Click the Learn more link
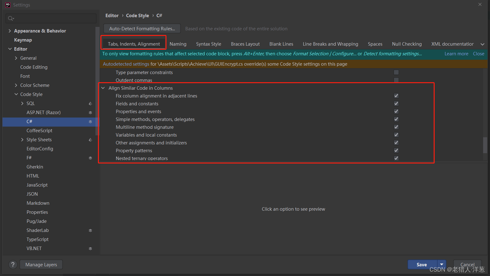This screenshot has height=276, width=490. [x=456, y=54]
